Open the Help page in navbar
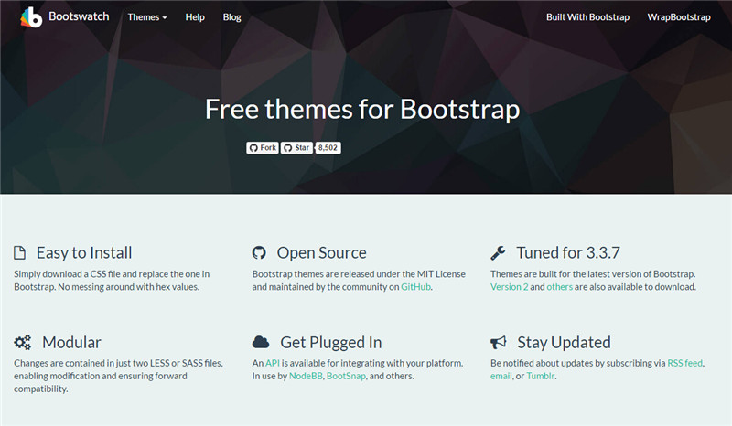 pyautogui.click(x=195, y=17)
